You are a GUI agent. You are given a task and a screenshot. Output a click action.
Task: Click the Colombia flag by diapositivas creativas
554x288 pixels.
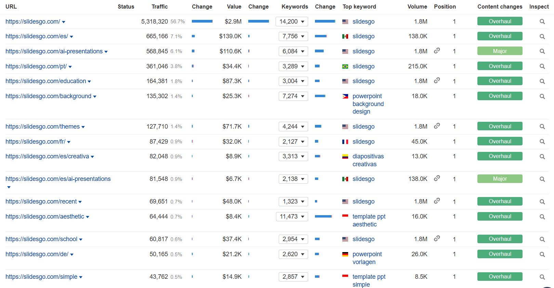345,157
